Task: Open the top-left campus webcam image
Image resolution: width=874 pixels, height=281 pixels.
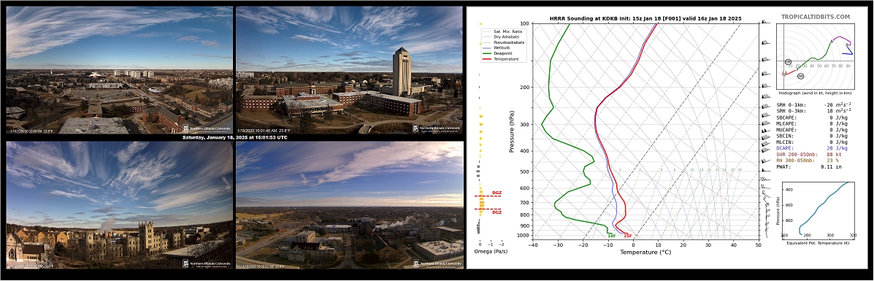Action: coord(119,70)
